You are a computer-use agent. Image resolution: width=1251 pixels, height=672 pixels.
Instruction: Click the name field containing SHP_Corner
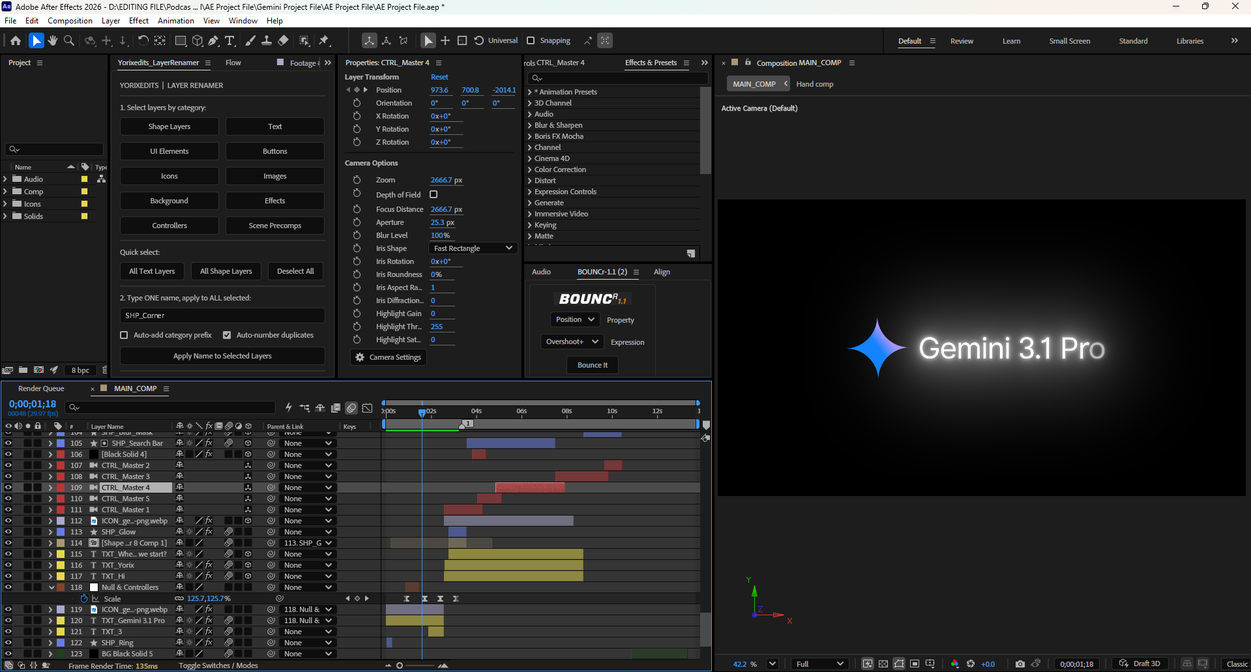[x=222, y=315]
